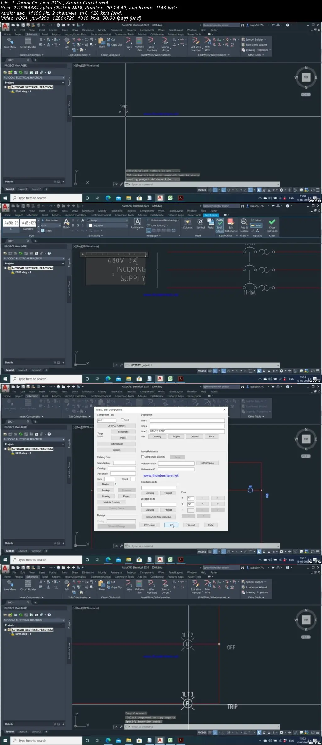322x745 pixels.
Task: Switch to the Text Editor ribbon tab
Action: 211,215
